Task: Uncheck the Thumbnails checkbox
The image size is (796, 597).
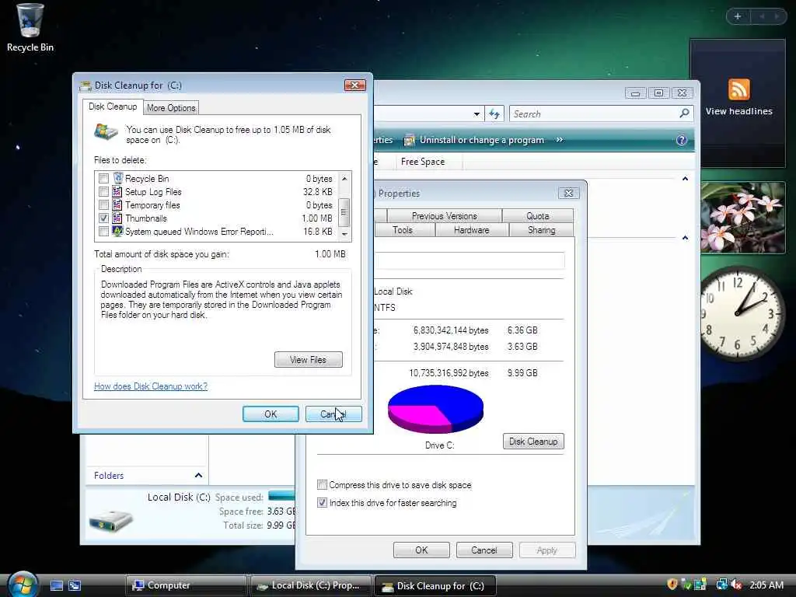Action: (x=103, y=218)
